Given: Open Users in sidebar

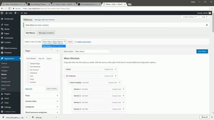Looking at the screenshot, I should tap(7, 98).
